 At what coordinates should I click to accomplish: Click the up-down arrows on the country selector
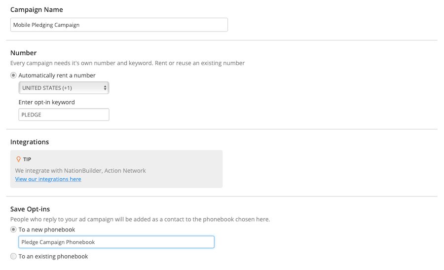coord(105,88)
